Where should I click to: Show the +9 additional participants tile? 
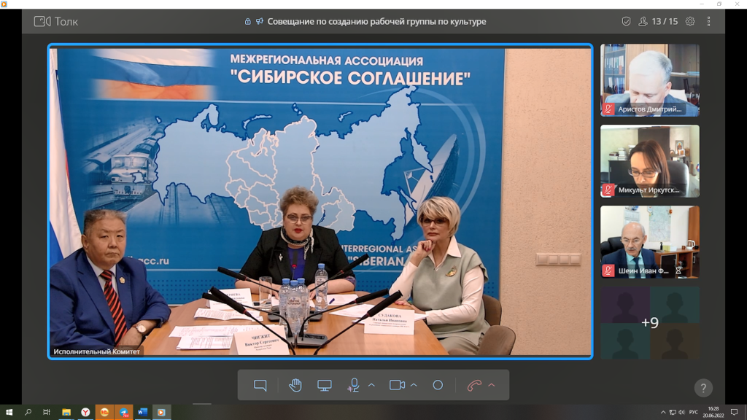coord(650,323)
